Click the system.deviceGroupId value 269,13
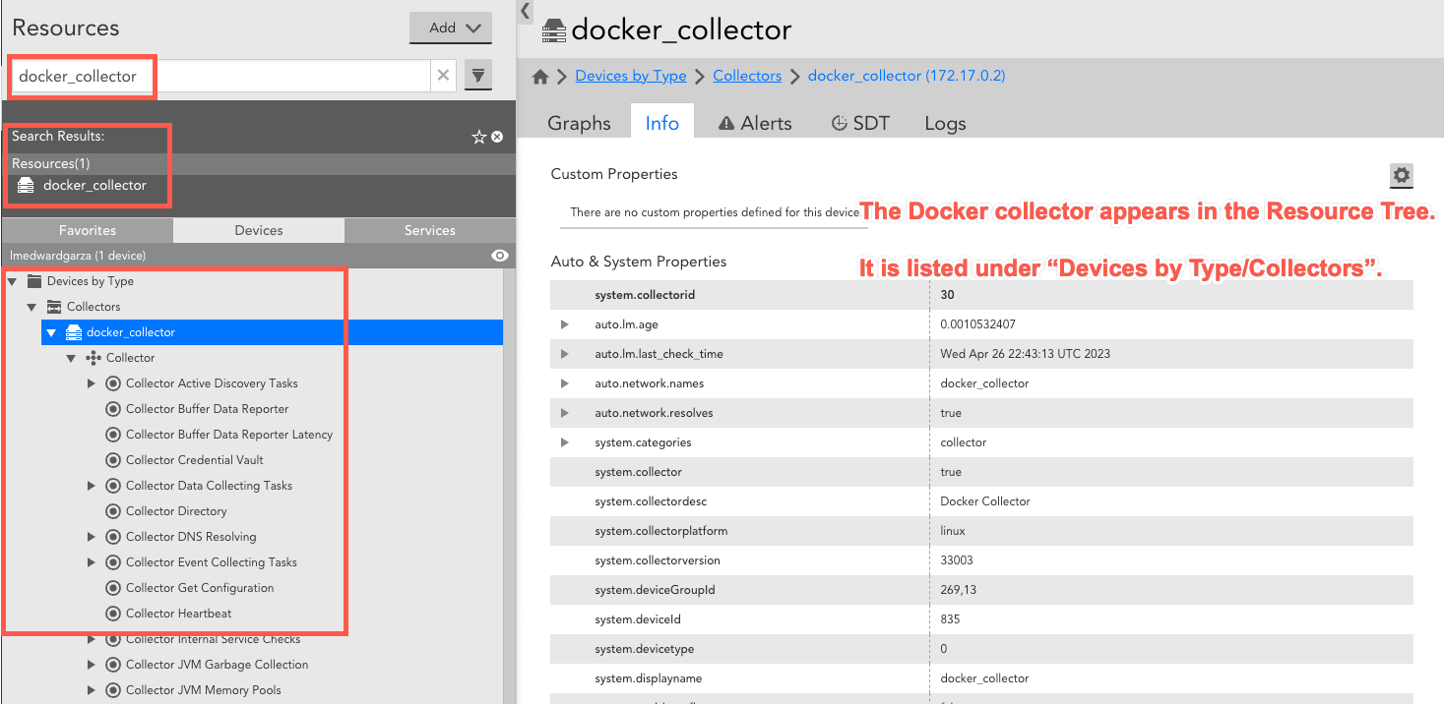1444x704 pixels. [x=959, y=590]
